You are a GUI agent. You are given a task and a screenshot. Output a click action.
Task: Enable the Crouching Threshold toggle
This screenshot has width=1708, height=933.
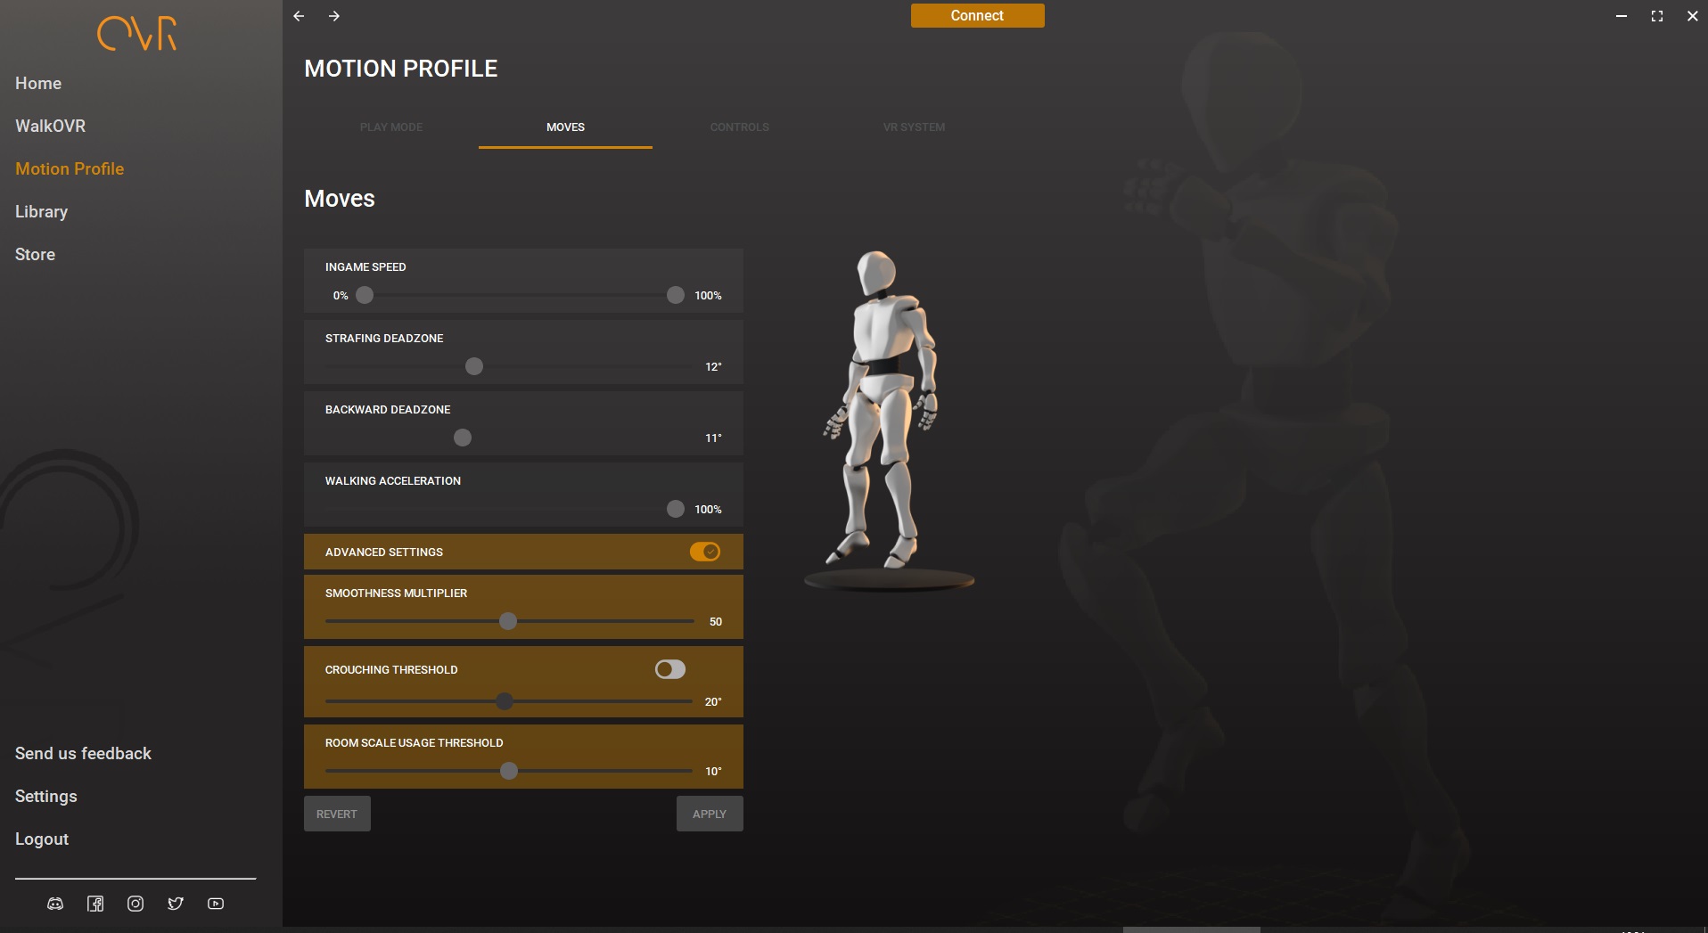click(x=669, y=669)
